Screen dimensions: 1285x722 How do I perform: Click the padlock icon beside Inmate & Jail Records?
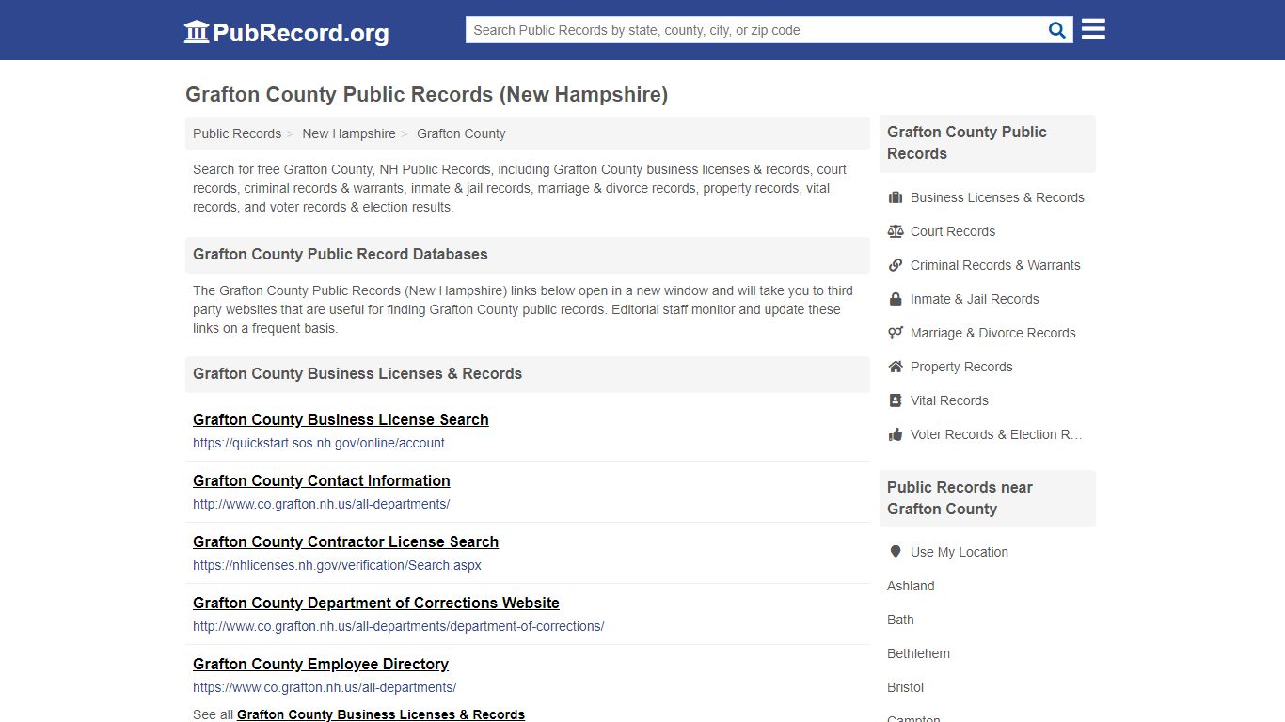coord(896,299)
